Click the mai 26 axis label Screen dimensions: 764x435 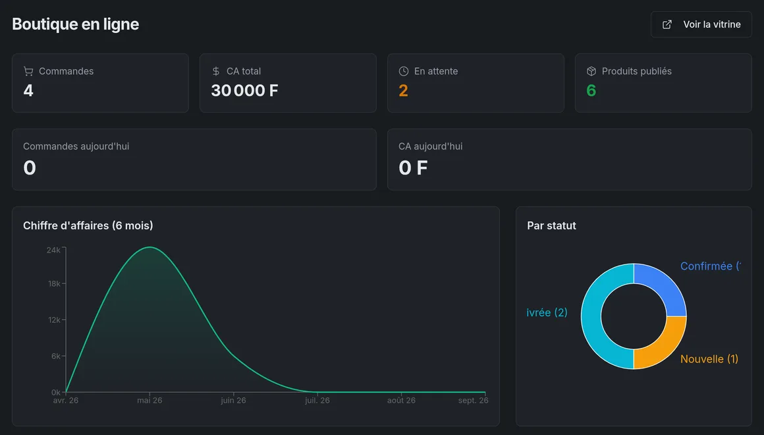pos(150,400)
